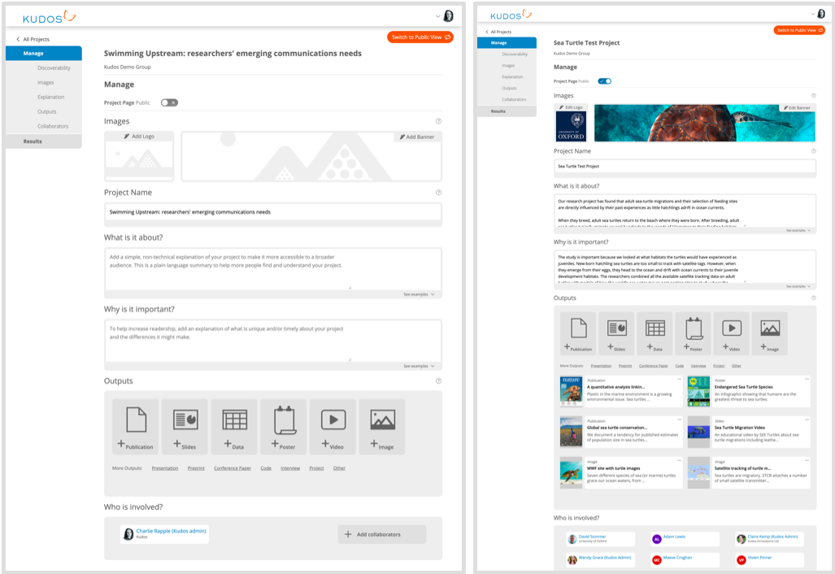835x574 pixels.
Task: Click the Swimming Upstream Project Name text field
Action: 273,212
